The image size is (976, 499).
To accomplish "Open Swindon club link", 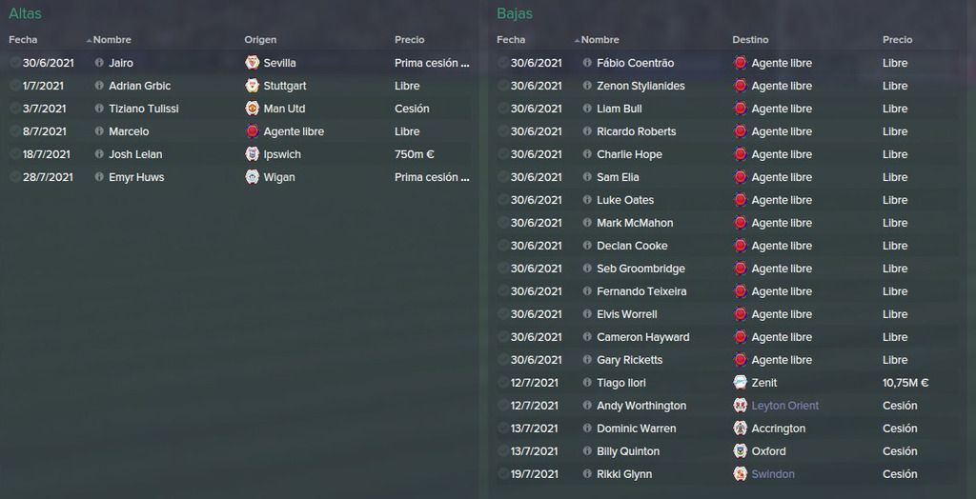I will click(773, 474).
